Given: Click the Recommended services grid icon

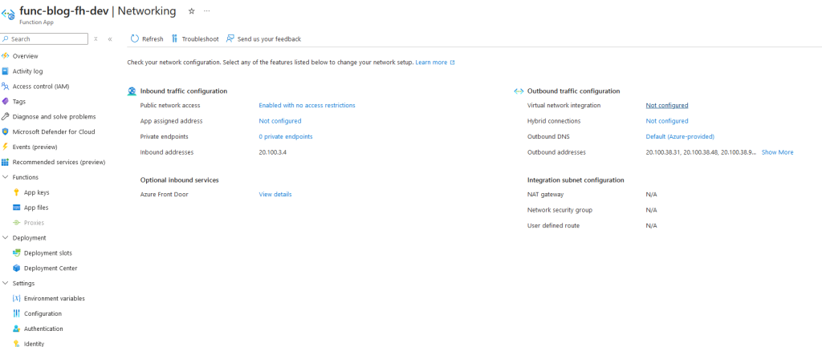Looking at the screenshot, I should tap(6, 162).
